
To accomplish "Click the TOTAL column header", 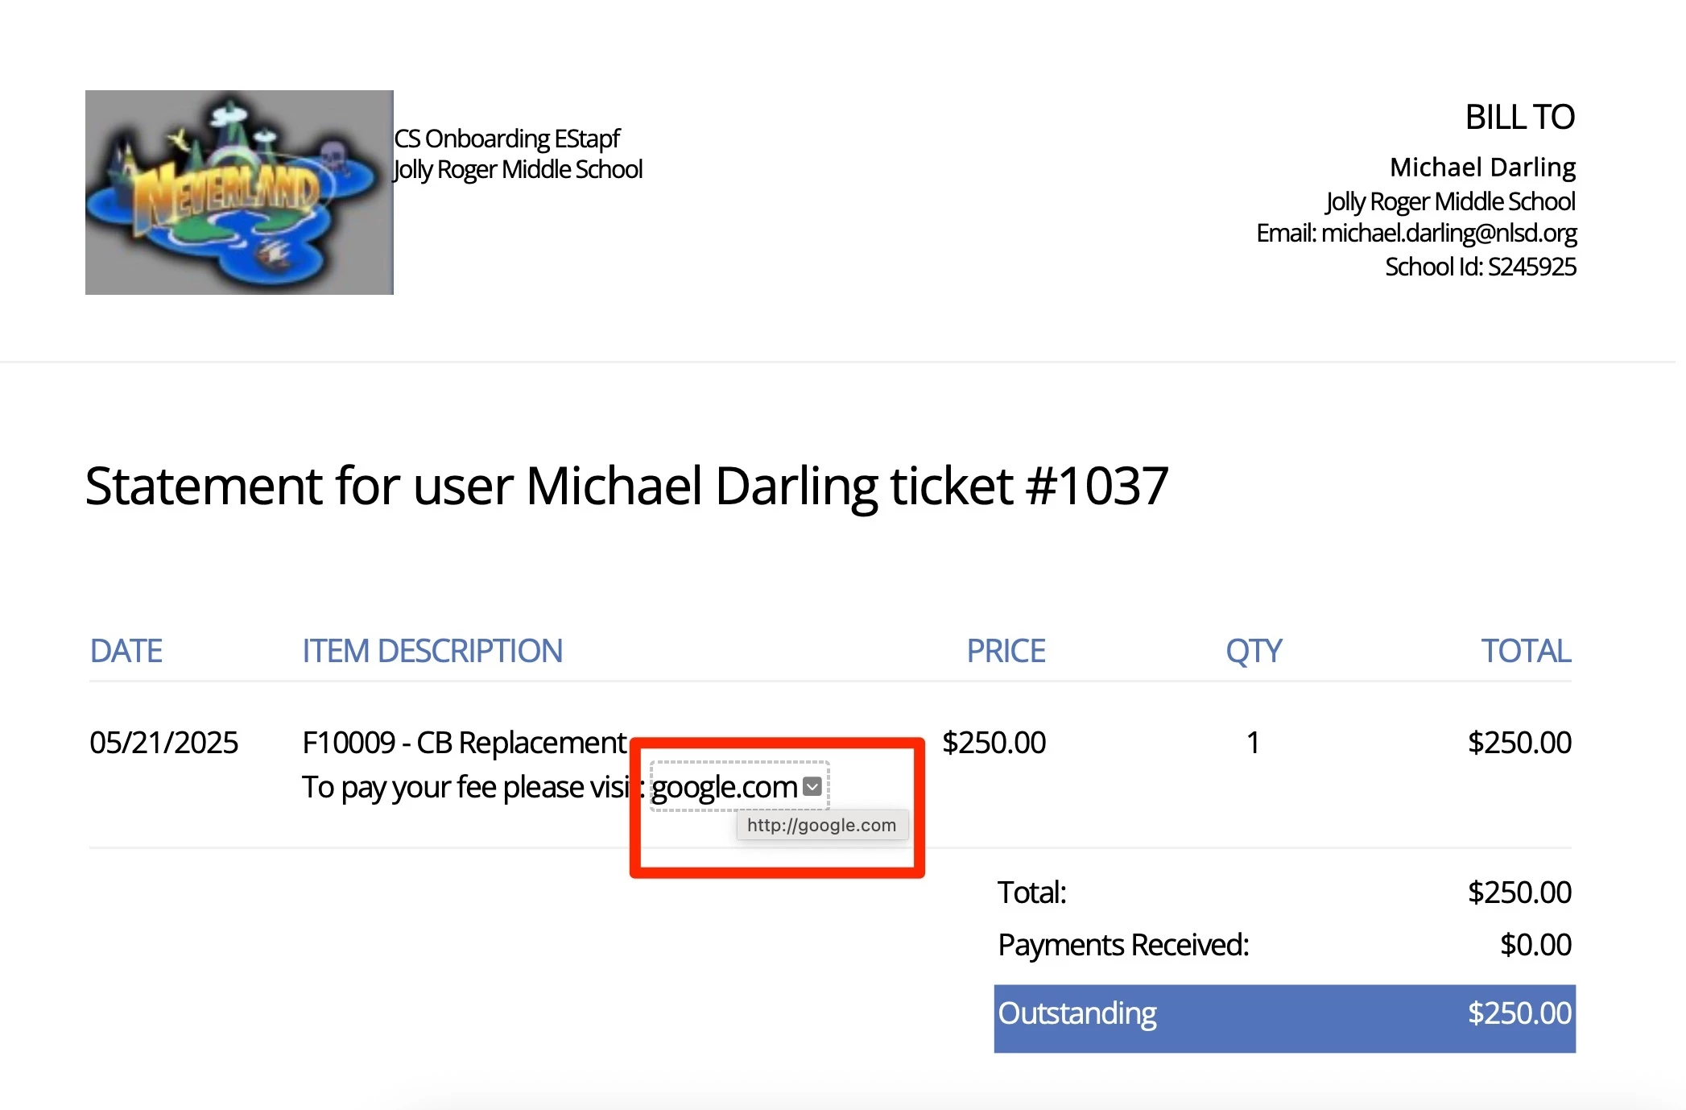I will [1525, 651].
